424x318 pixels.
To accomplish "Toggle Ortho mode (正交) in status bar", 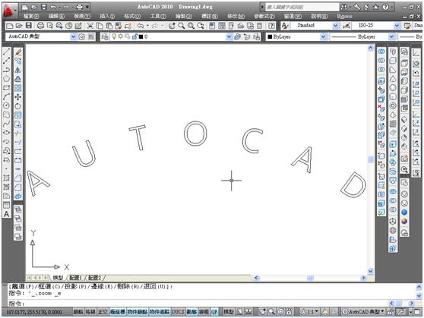I will (x=103, y=312).
